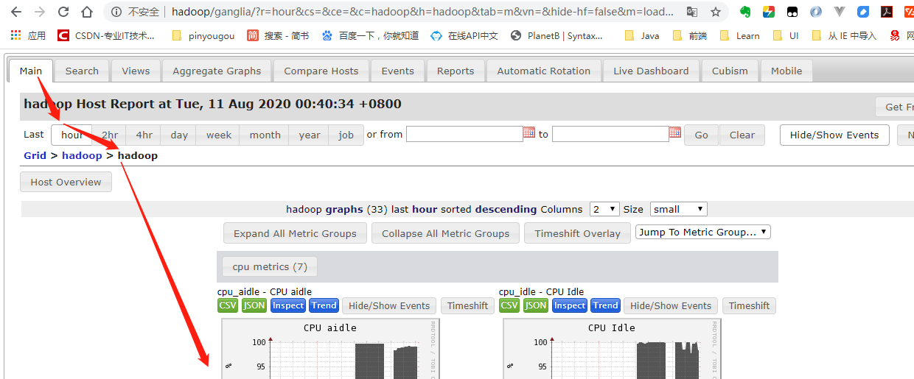Viewport: 914px width, 379px height.
Task: Open the translate page icon in address bar
Action: coord(691,12)
